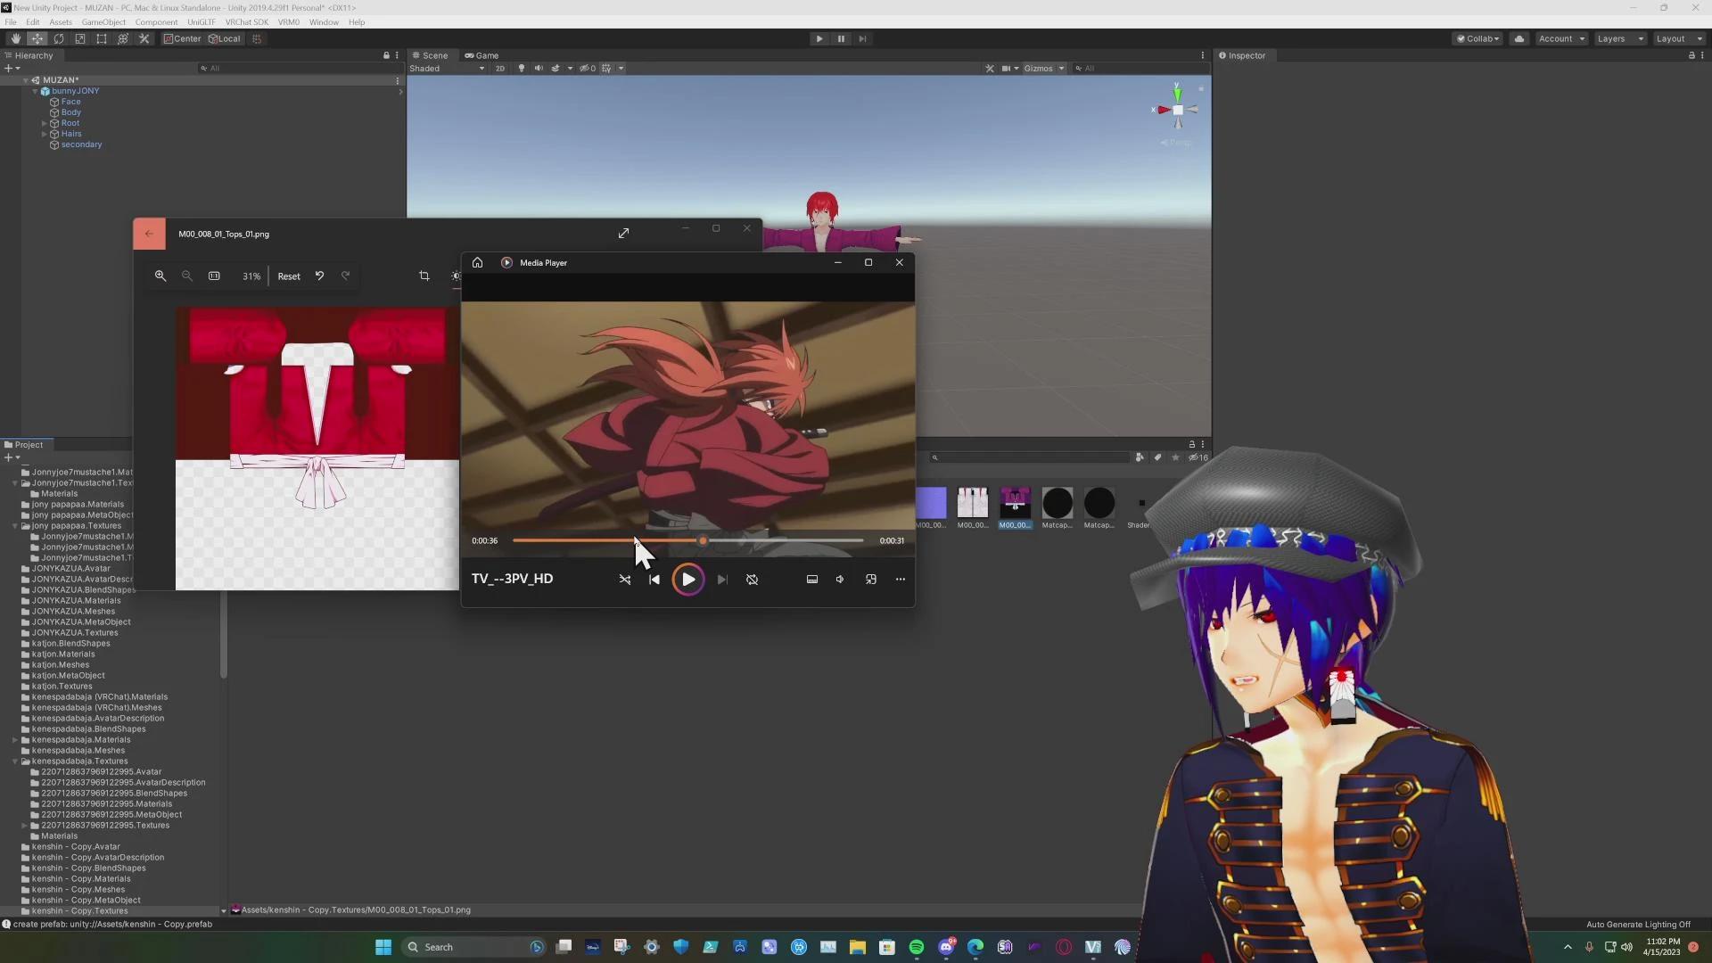Toggle scene grid visibility icon

pos(606,69)
